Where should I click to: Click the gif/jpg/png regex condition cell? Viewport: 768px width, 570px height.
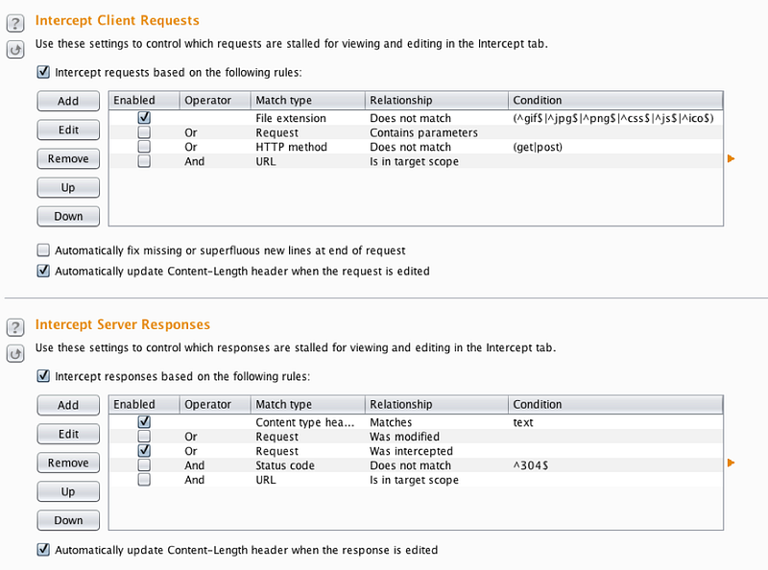(x=615, y=118)
